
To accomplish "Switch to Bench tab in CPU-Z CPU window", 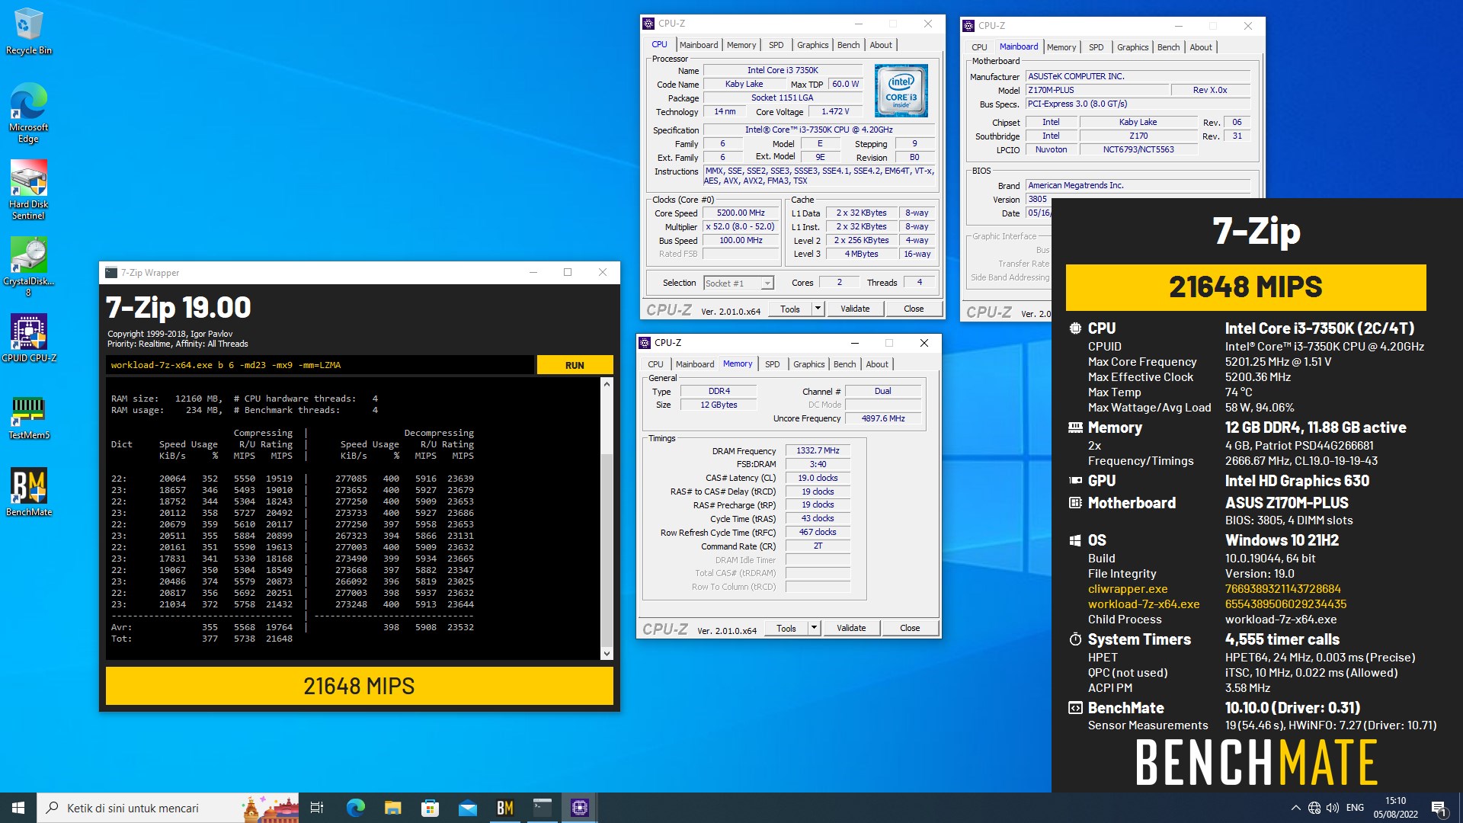I will 848,45.
